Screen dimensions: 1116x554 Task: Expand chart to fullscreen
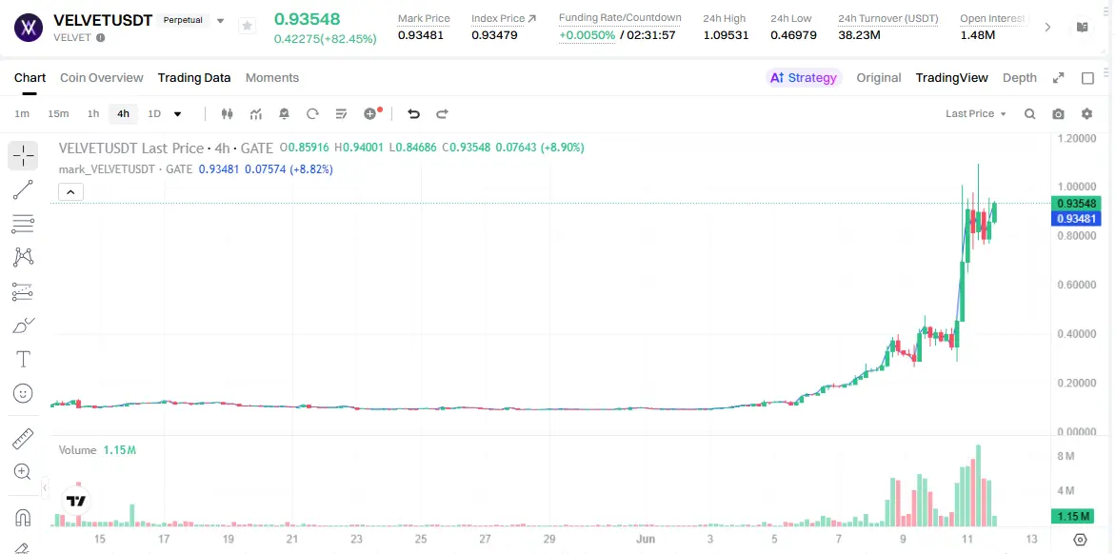click(1058, 78)
